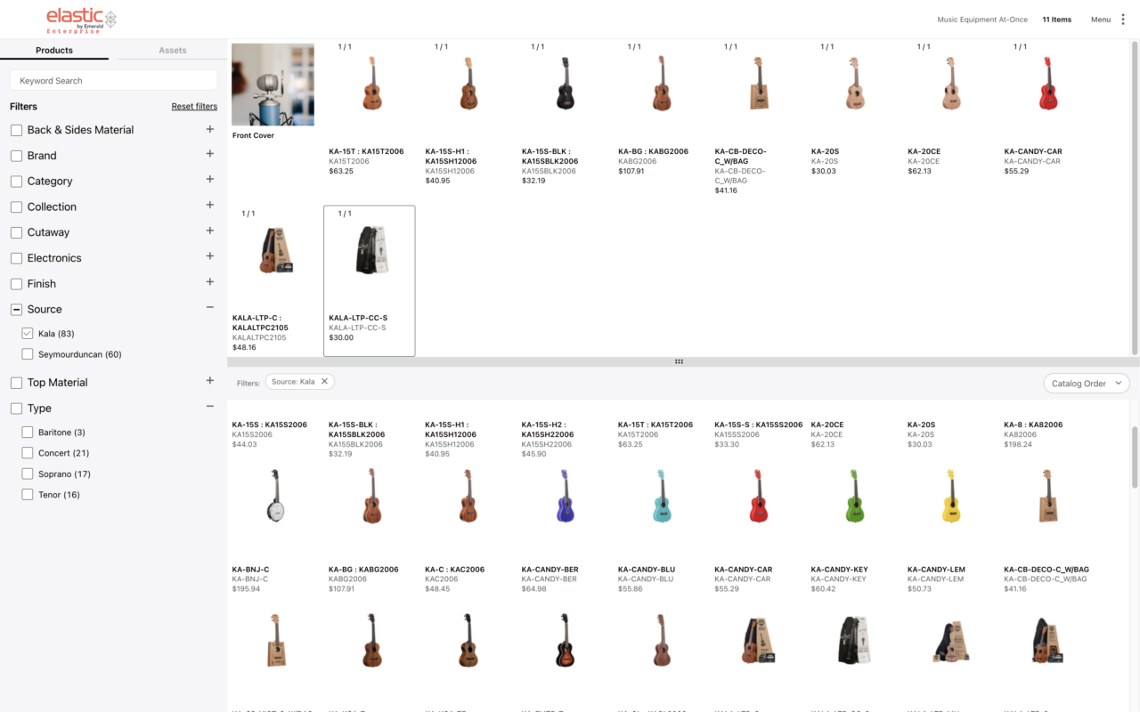
Task: Expand Cutaway filter via its plus icon
Action: click(x=210, y=231)
